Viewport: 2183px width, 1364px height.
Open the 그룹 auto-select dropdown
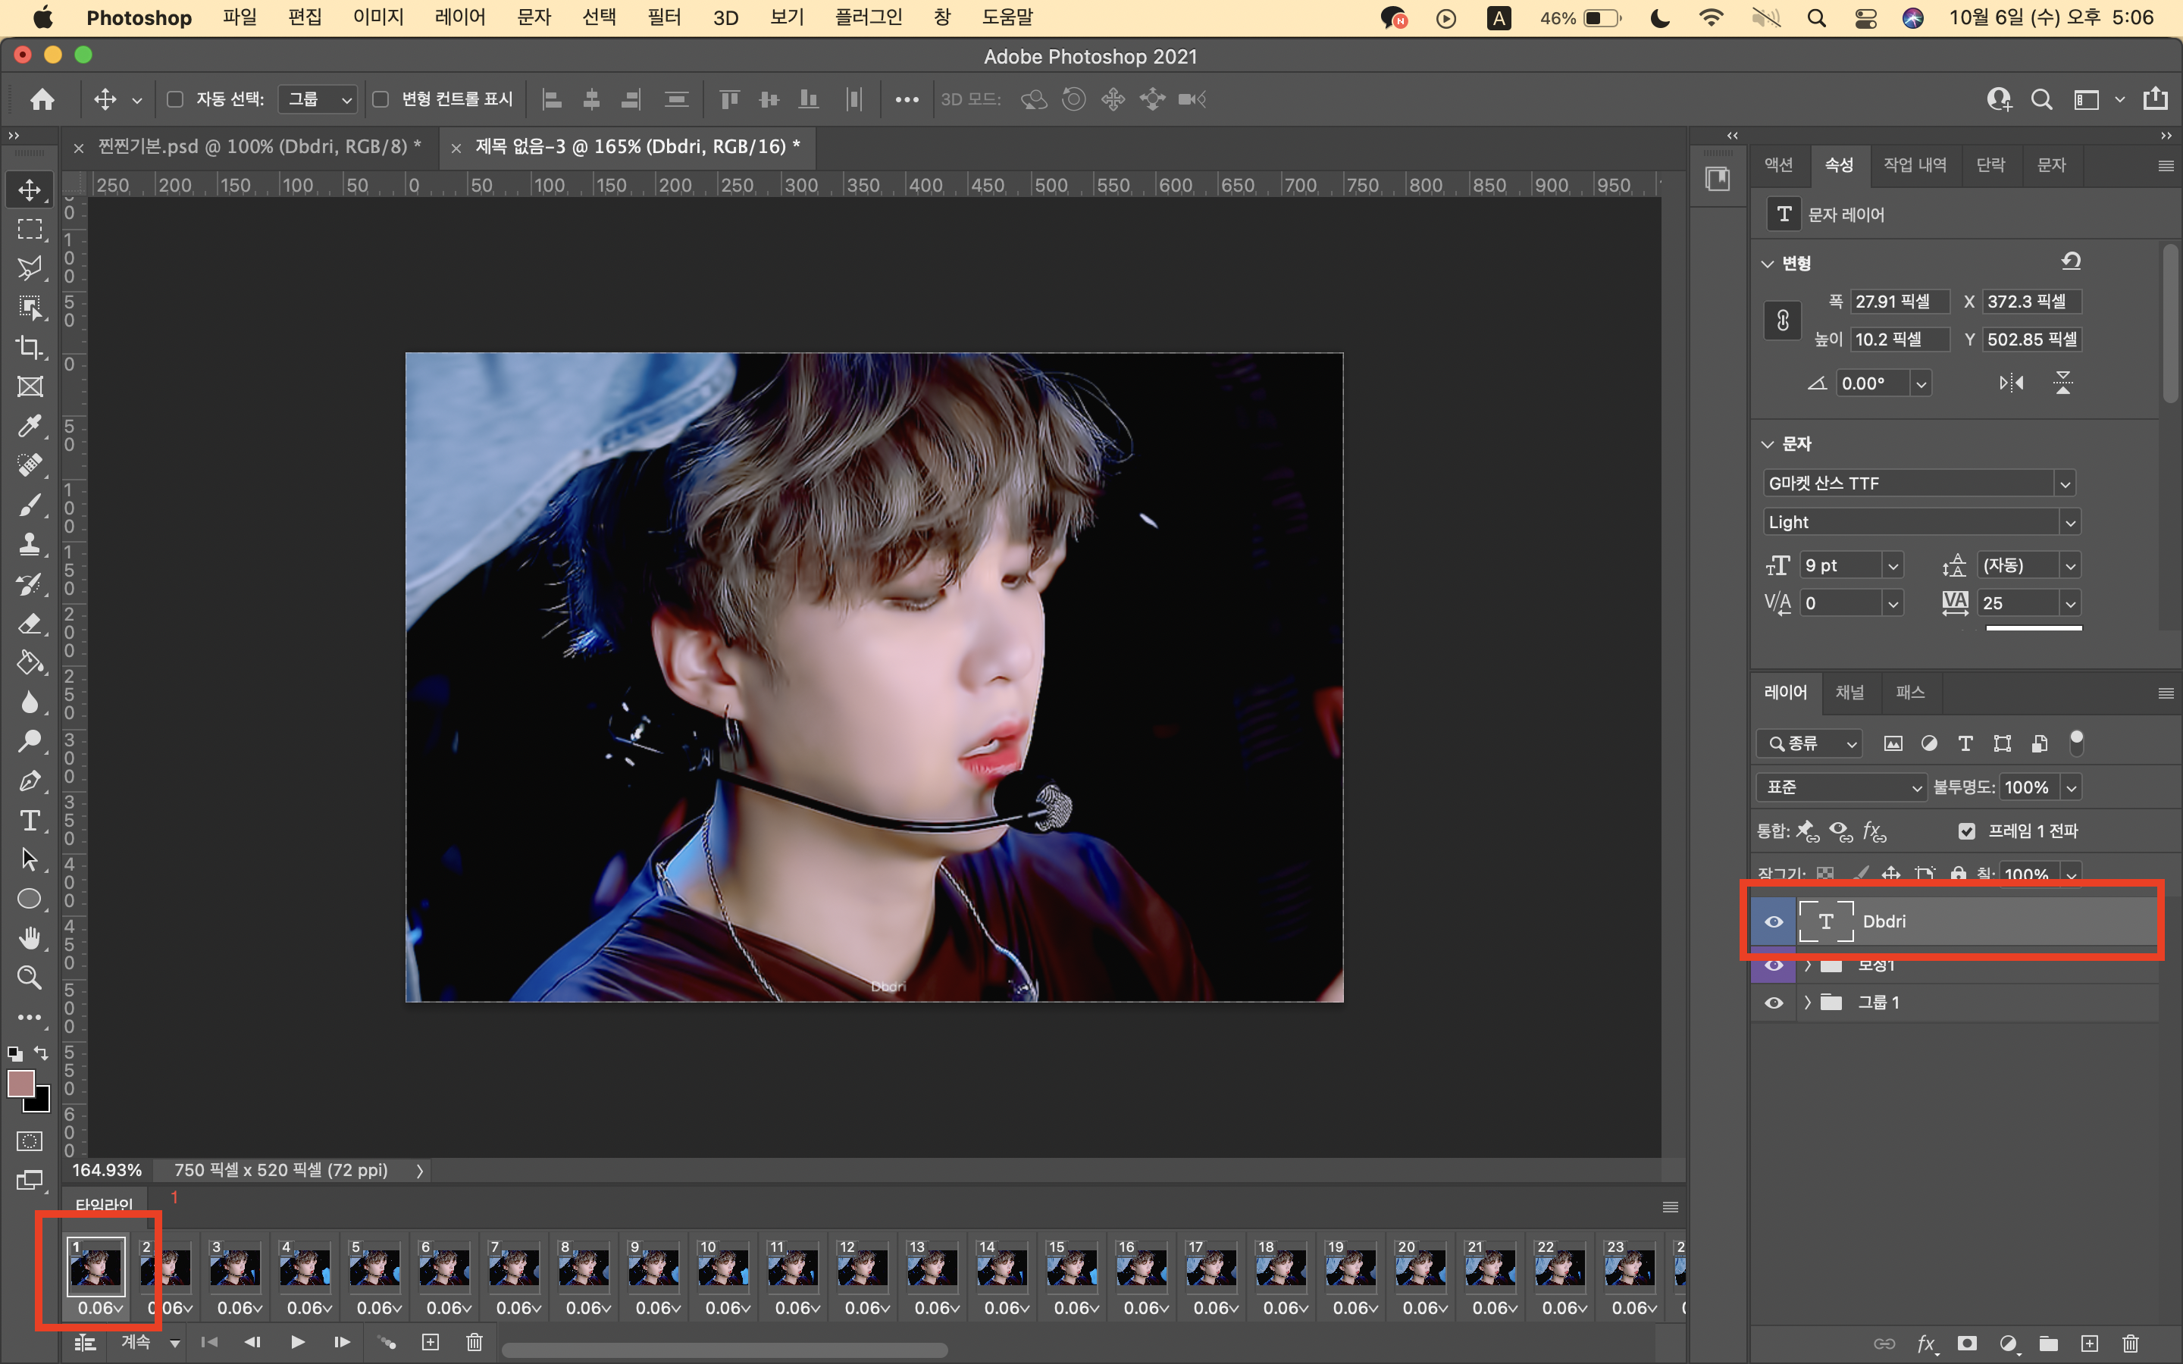point(318,99)
